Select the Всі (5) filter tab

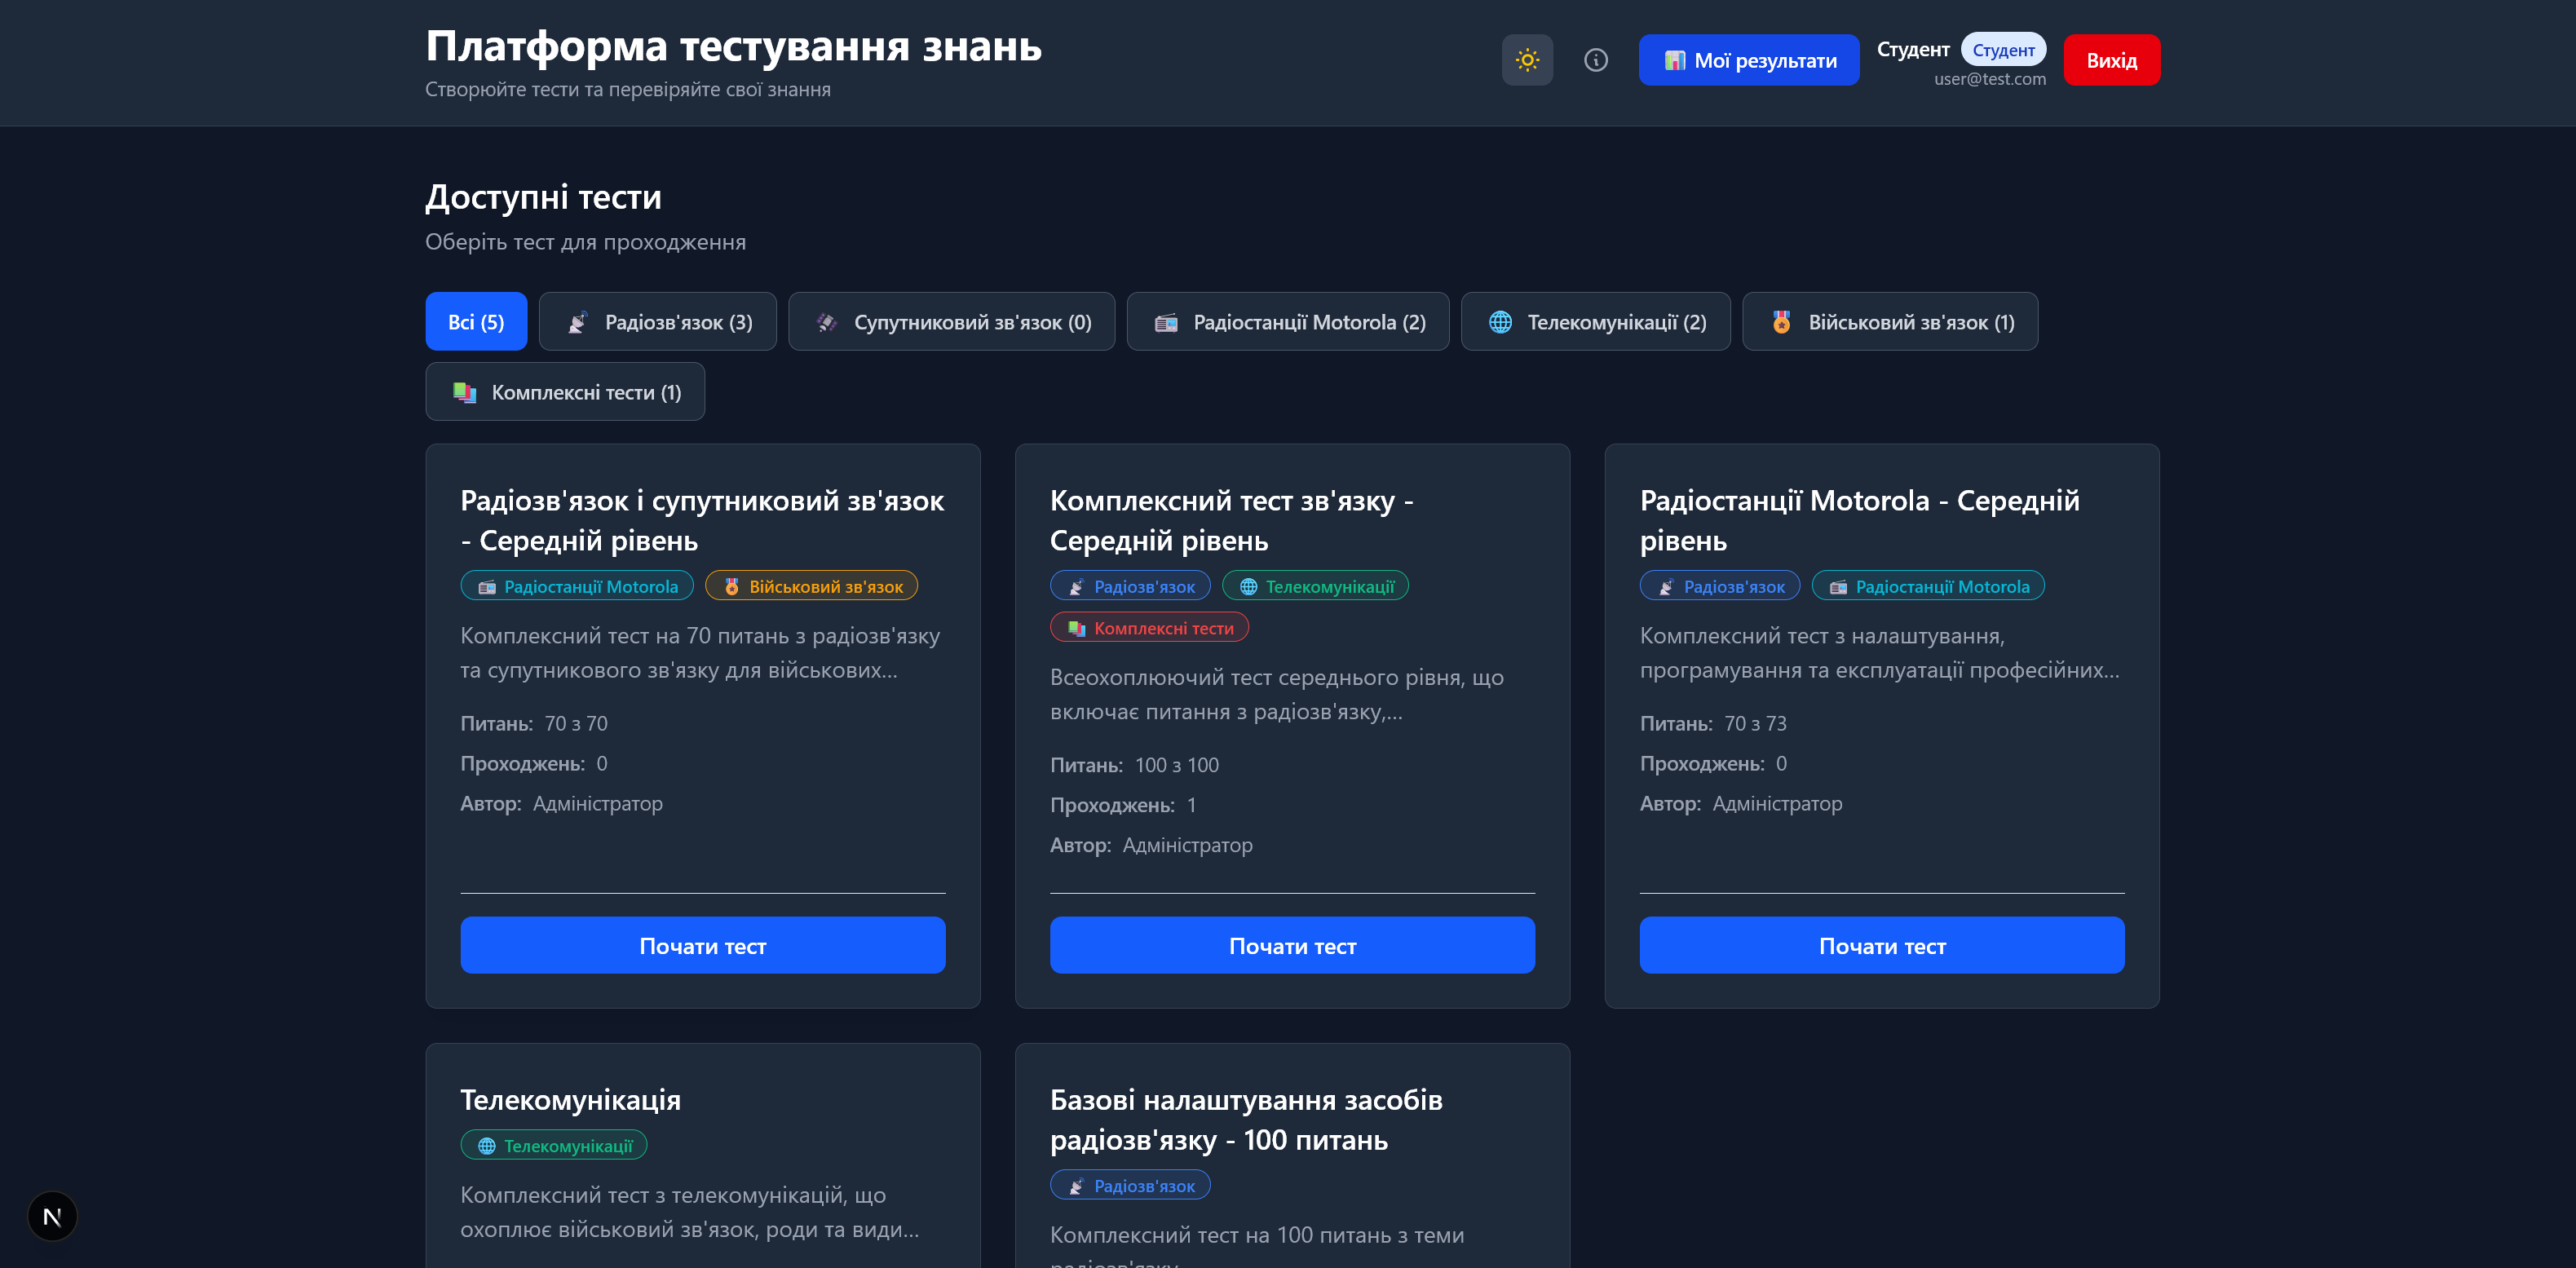tap(476, 322)
